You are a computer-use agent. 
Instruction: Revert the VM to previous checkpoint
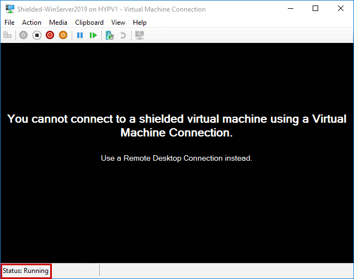(123, 35)
